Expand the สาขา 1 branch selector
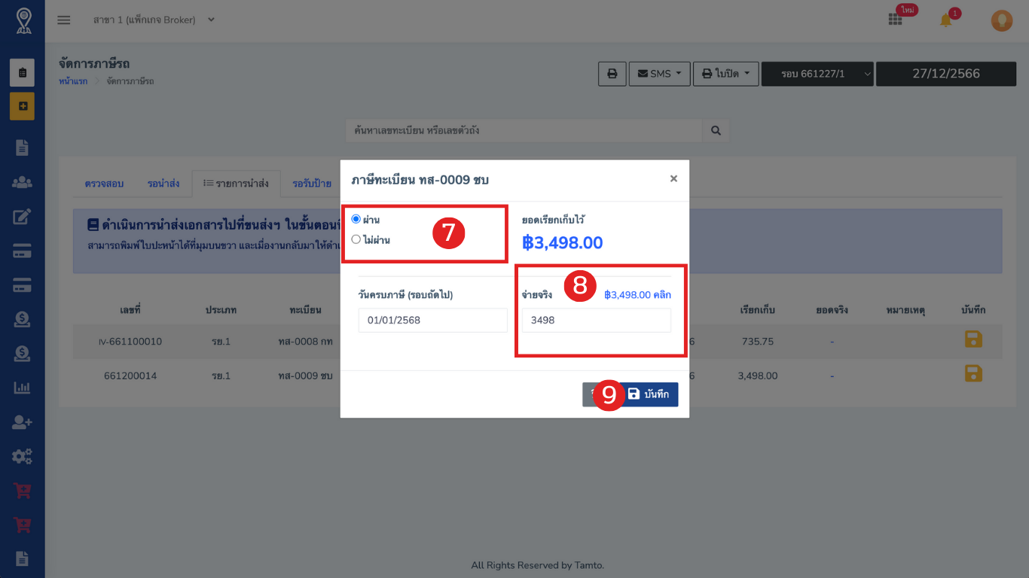Viewport: 1029px width, 578px height. click(x=154, y=20)
